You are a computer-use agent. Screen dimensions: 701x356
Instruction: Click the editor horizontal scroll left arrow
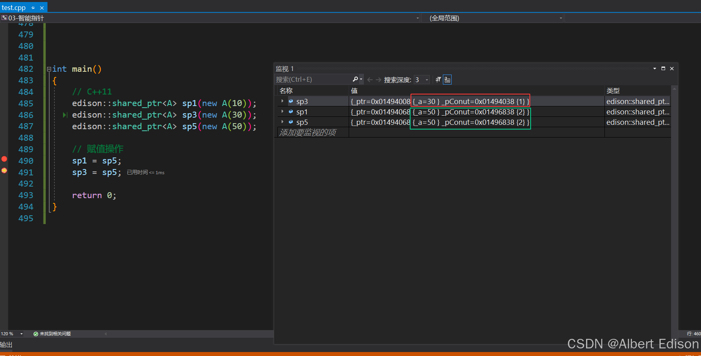[x=106, y=334]
